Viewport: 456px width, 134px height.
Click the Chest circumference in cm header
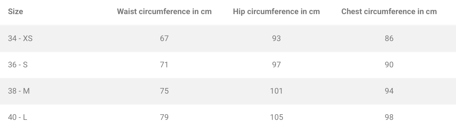tap(389, 12)
